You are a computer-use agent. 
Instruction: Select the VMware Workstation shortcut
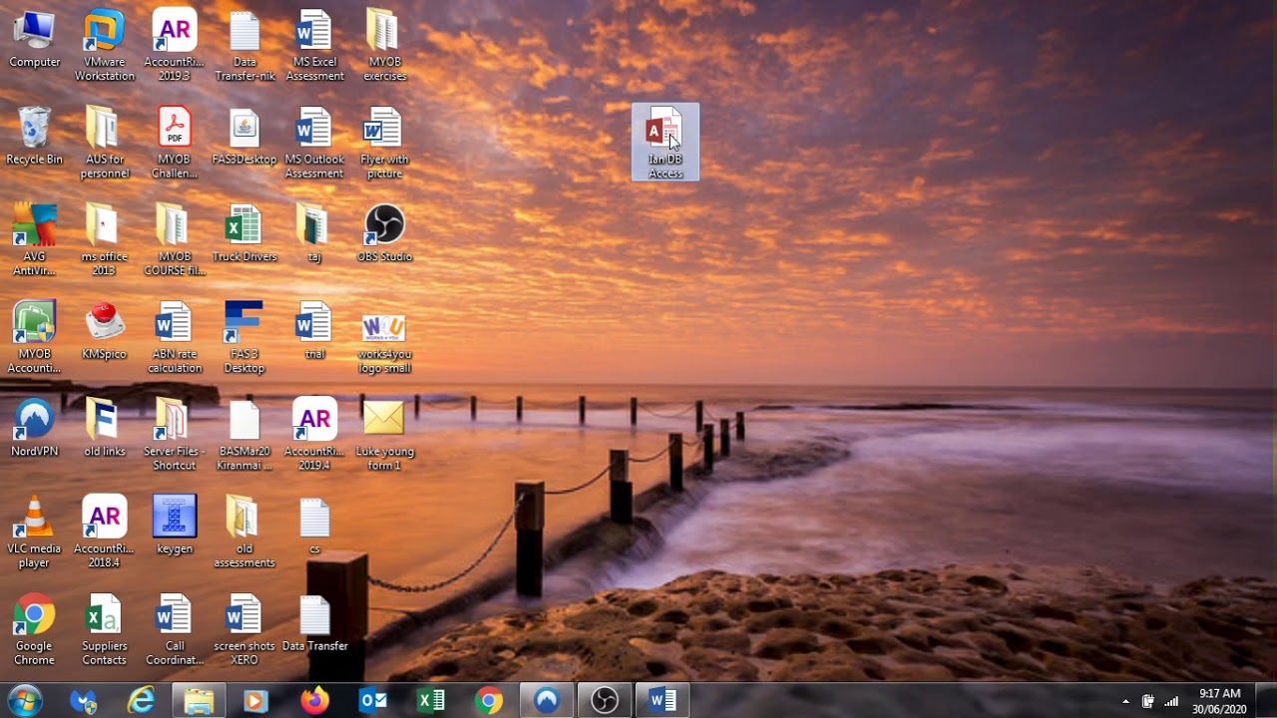[x=104, y=46]
